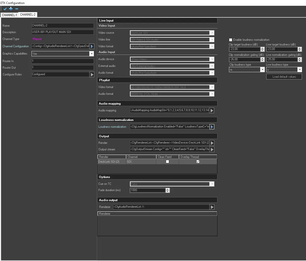Click Load default values button
The width and height of the screenshot is (306, 261).
point(284,77)
